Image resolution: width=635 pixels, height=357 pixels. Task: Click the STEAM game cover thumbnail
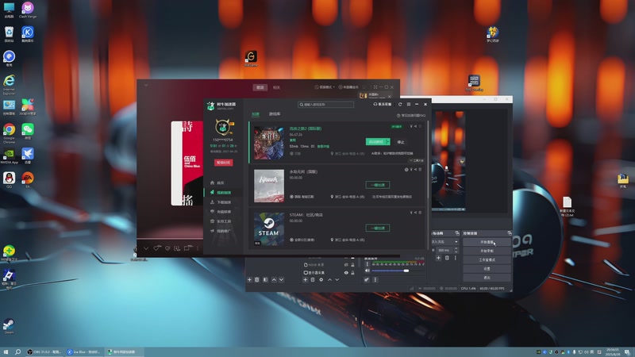tap(269, 228)
